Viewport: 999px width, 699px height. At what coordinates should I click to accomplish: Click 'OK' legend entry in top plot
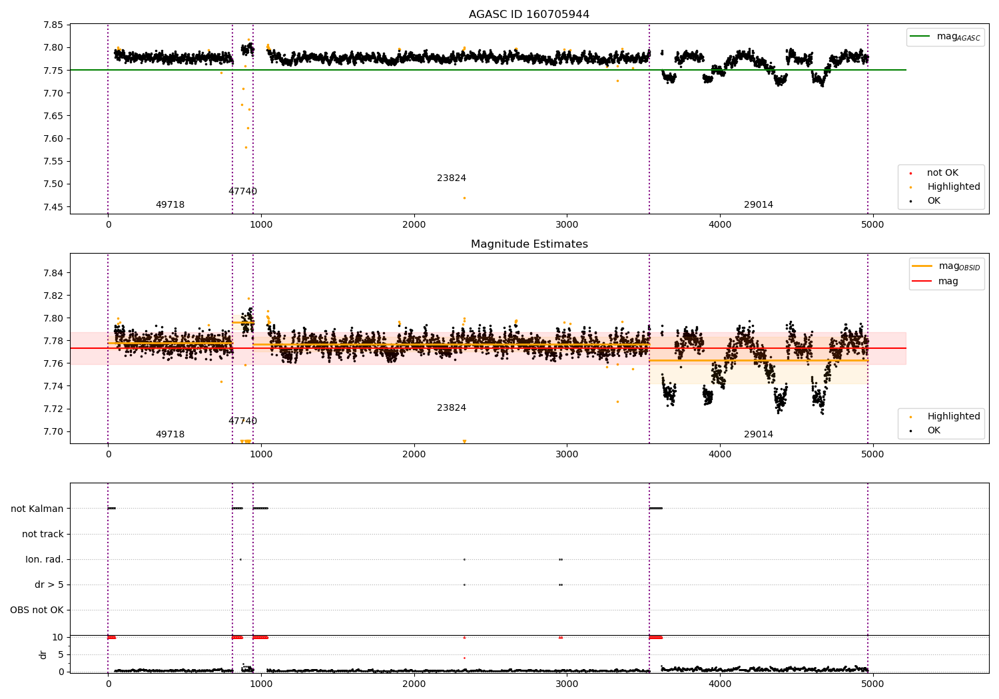pos(926,201)
